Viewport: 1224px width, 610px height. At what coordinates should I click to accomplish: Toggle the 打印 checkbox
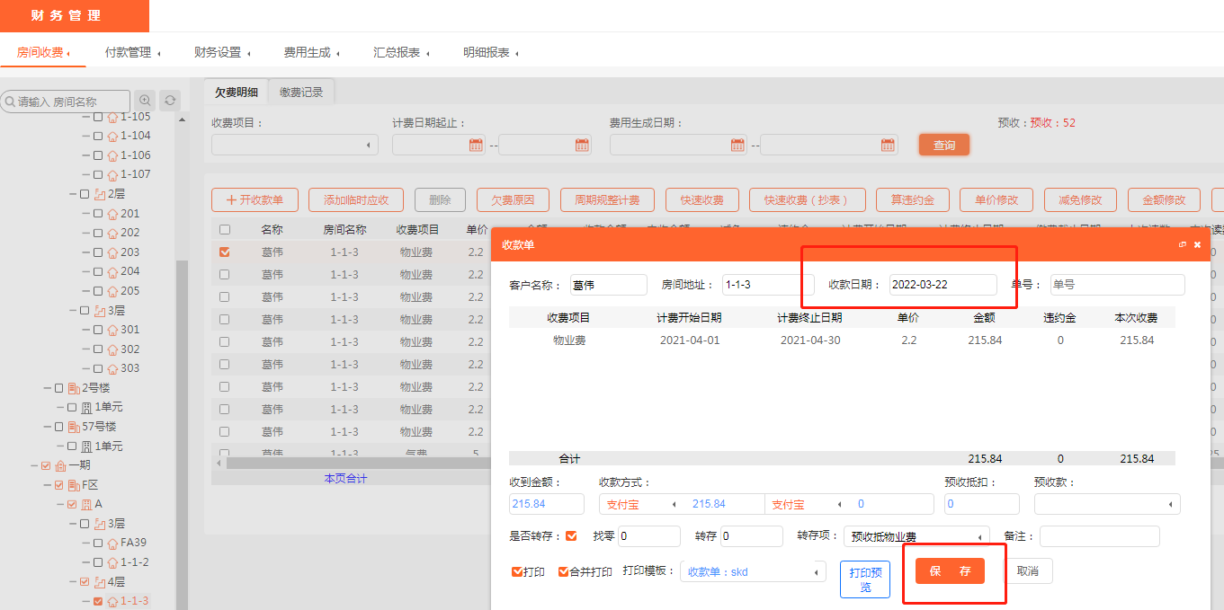tap(516, 571)
